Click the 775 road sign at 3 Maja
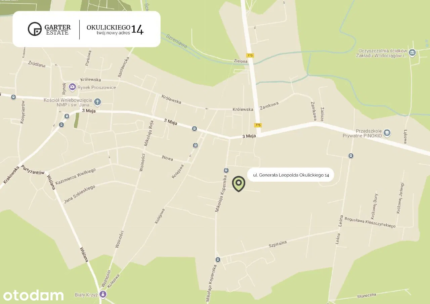Screen dimensions: 430x304 [258, 125]
